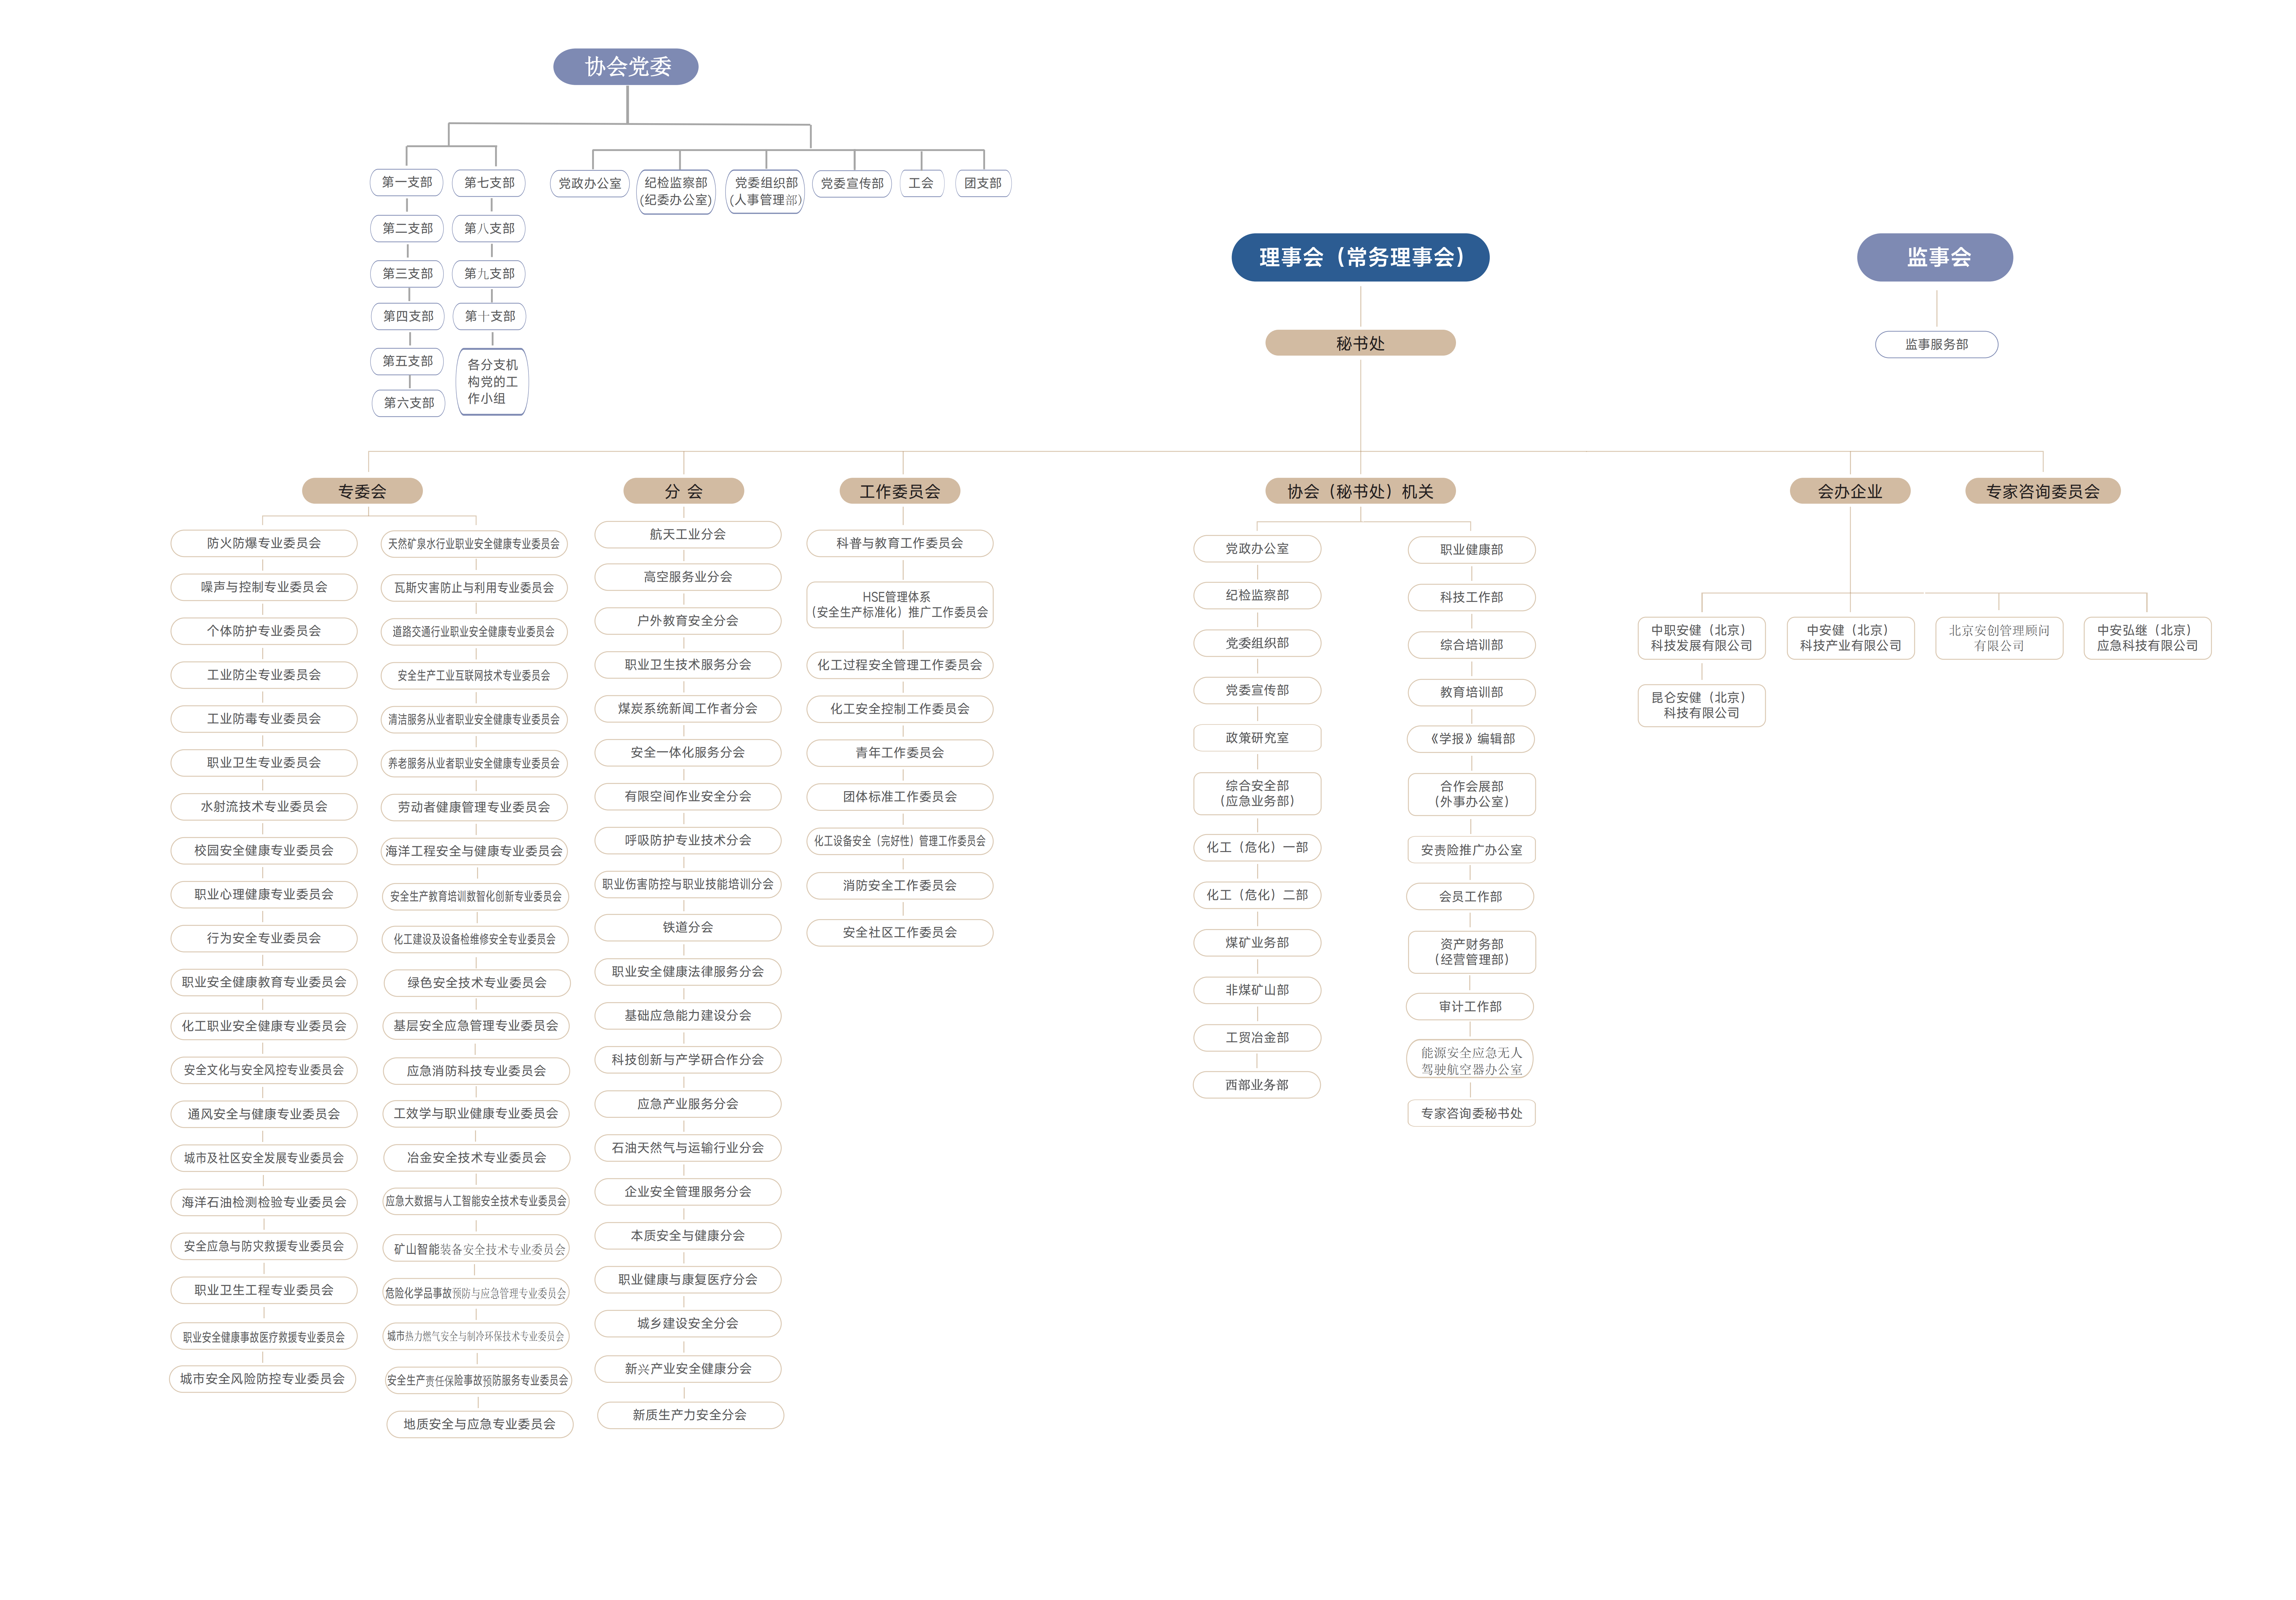The image size is (2296, 1600).
Task: Select the 安全社区工作委员会 box
Action: point(900,932)
